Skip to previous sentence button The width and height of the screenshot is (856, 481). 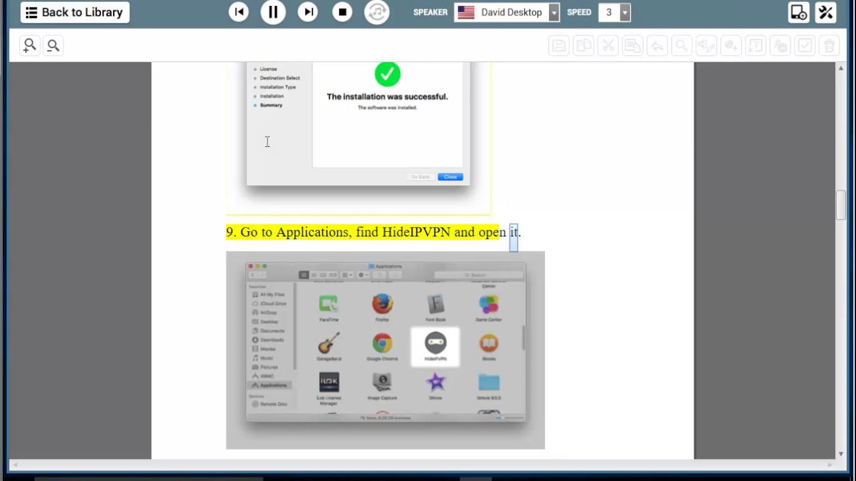click(239, 12)
